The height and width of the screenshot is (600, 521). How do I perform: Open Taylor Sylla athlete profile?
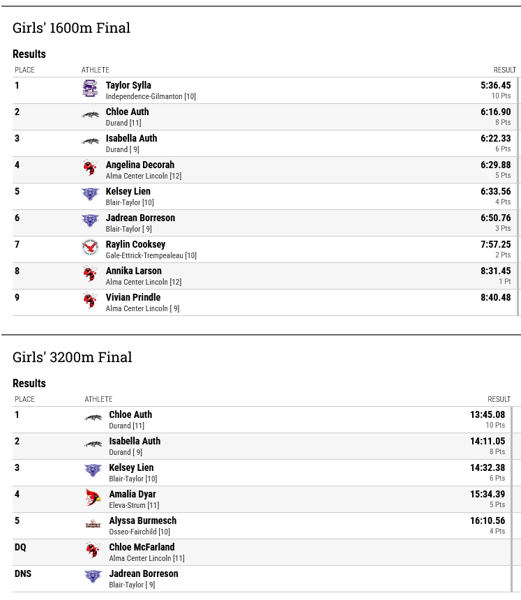click(x=128, y=85)
